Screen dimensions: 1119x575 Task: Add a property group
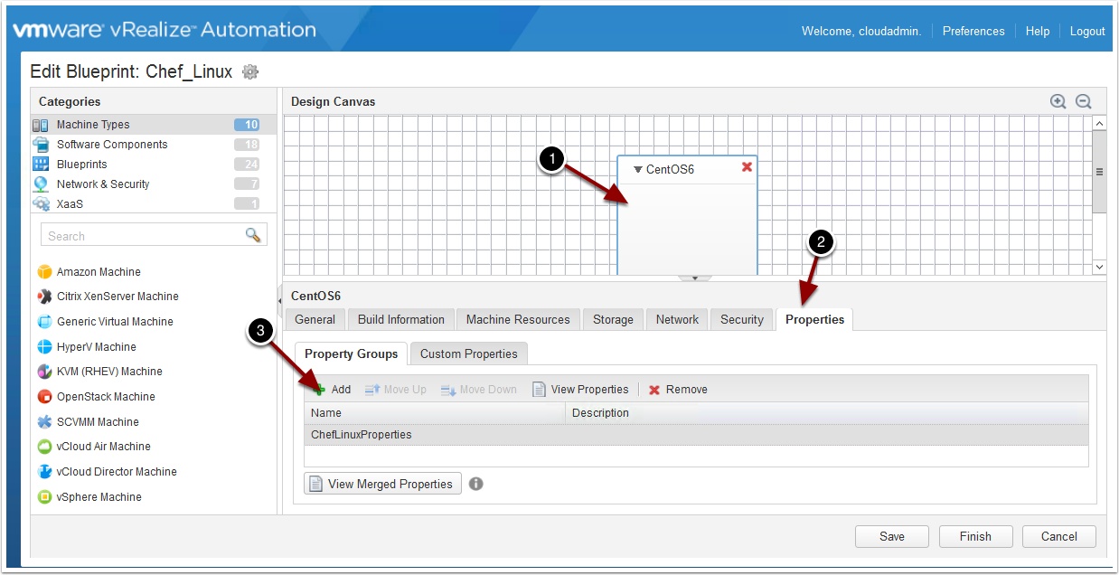tap(332, 390)
